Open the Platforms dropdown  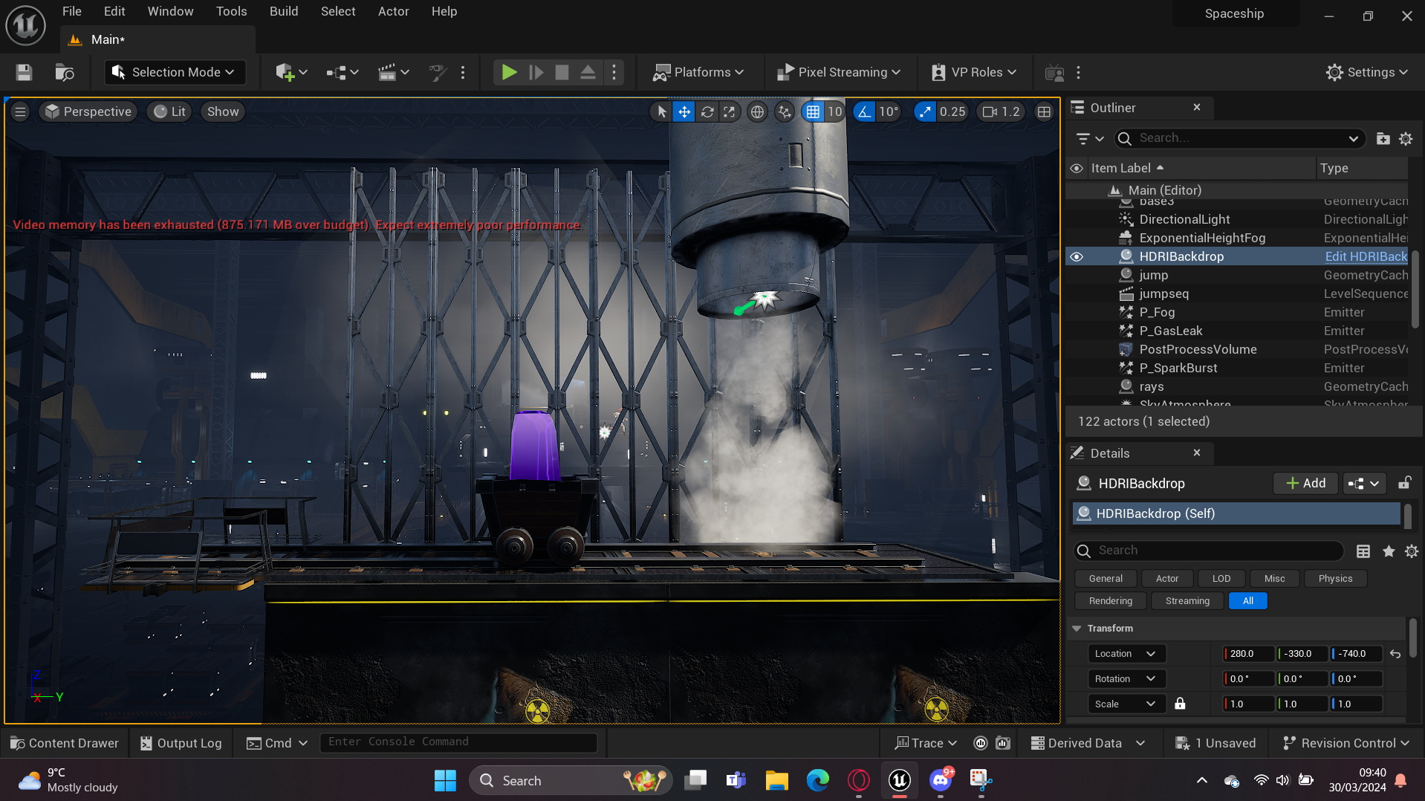698,72
